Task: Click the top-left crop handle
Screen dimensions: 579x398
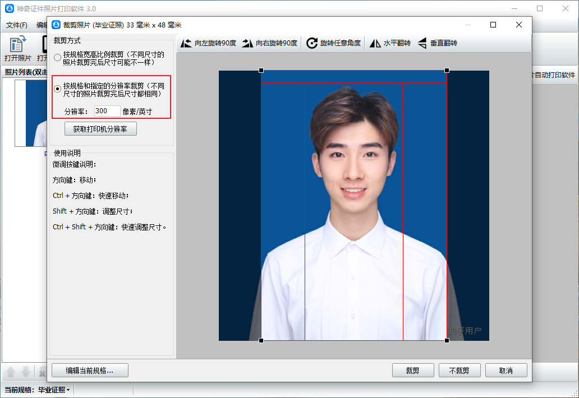Action: [x=261, y=71]
